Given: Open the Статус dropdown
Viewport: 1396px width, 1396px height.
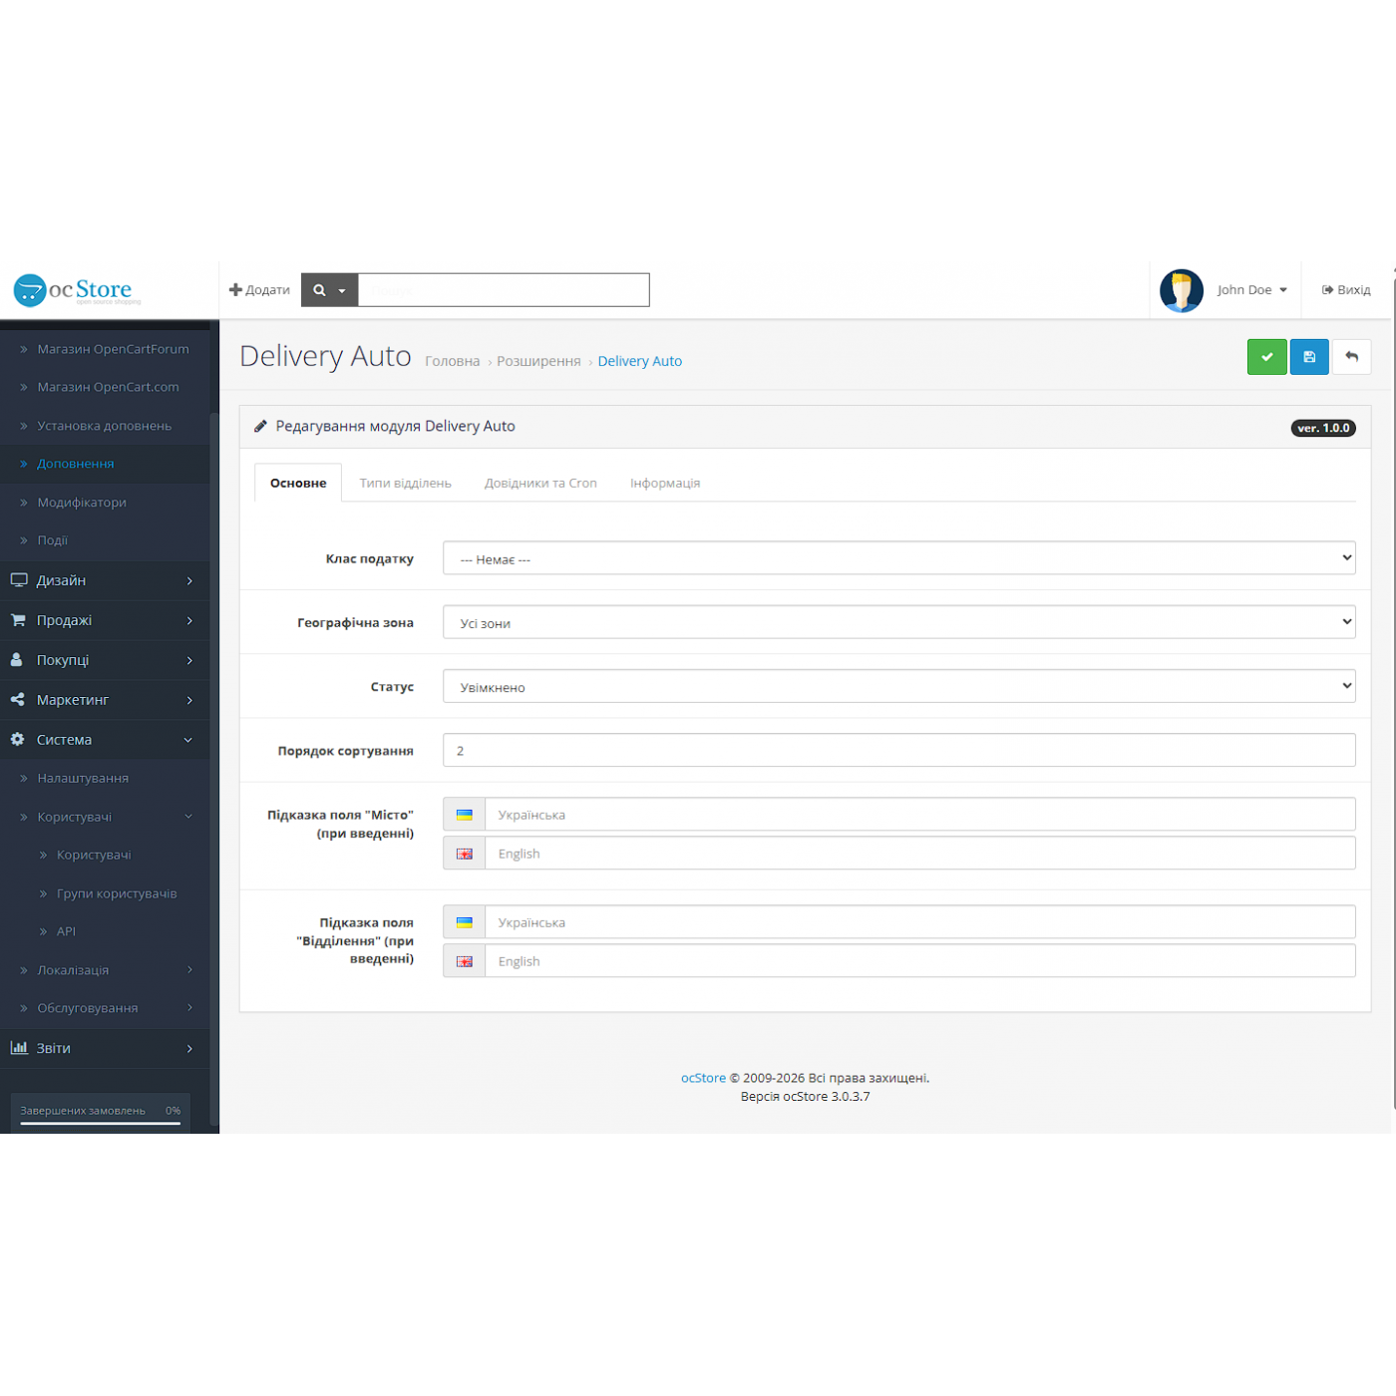Looking at the screenshot, I should [898, 686].
